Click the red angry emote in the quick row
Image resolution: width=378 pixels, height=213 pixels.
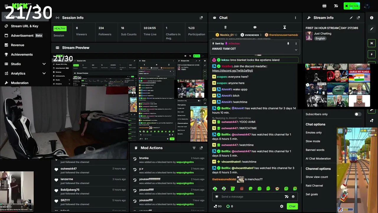[242, 188]
